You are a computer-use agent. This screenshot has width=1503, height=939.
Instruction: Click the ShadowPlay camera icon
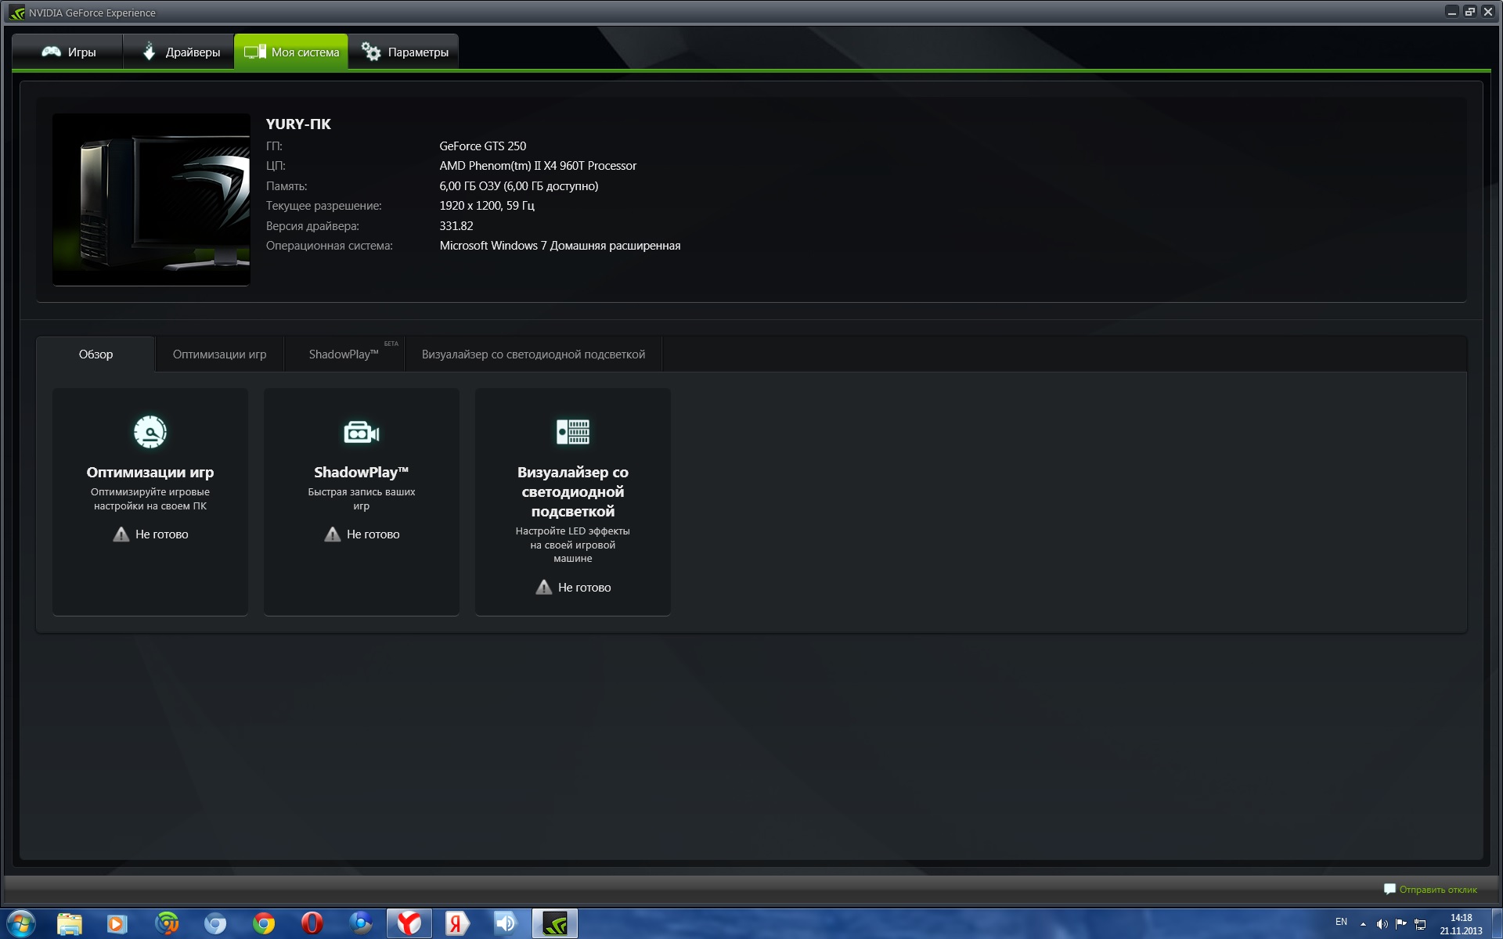coord(361,432)
